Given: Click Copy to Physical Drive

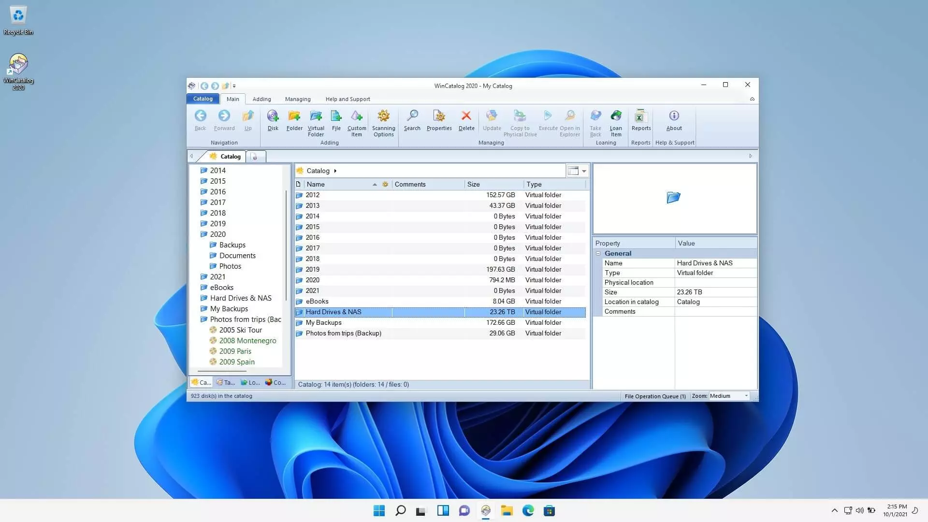Looking at the screenshot, I should [x=520, y=123].
